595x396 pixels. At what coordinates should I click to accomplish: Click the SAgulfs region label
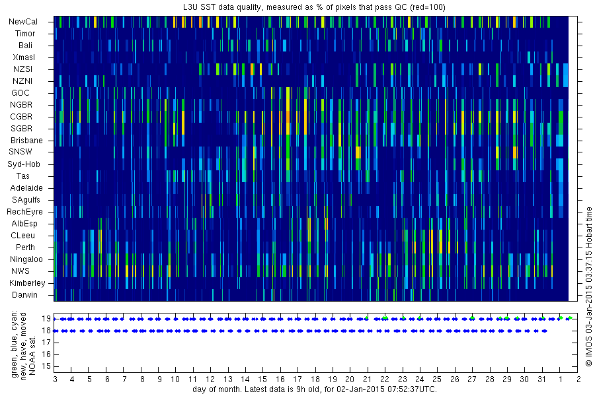26,200
